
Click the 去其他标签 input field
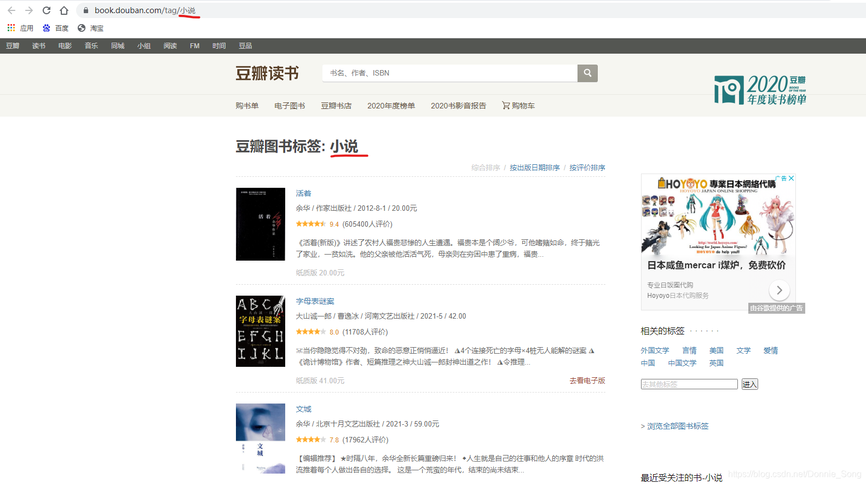(x=689, y=384)
